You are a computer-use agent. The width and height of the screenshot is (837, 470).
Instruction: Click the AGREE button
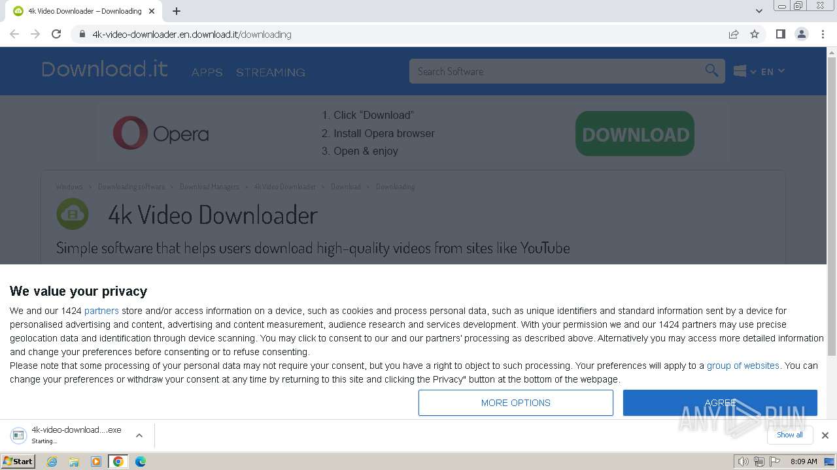point(720,403)
